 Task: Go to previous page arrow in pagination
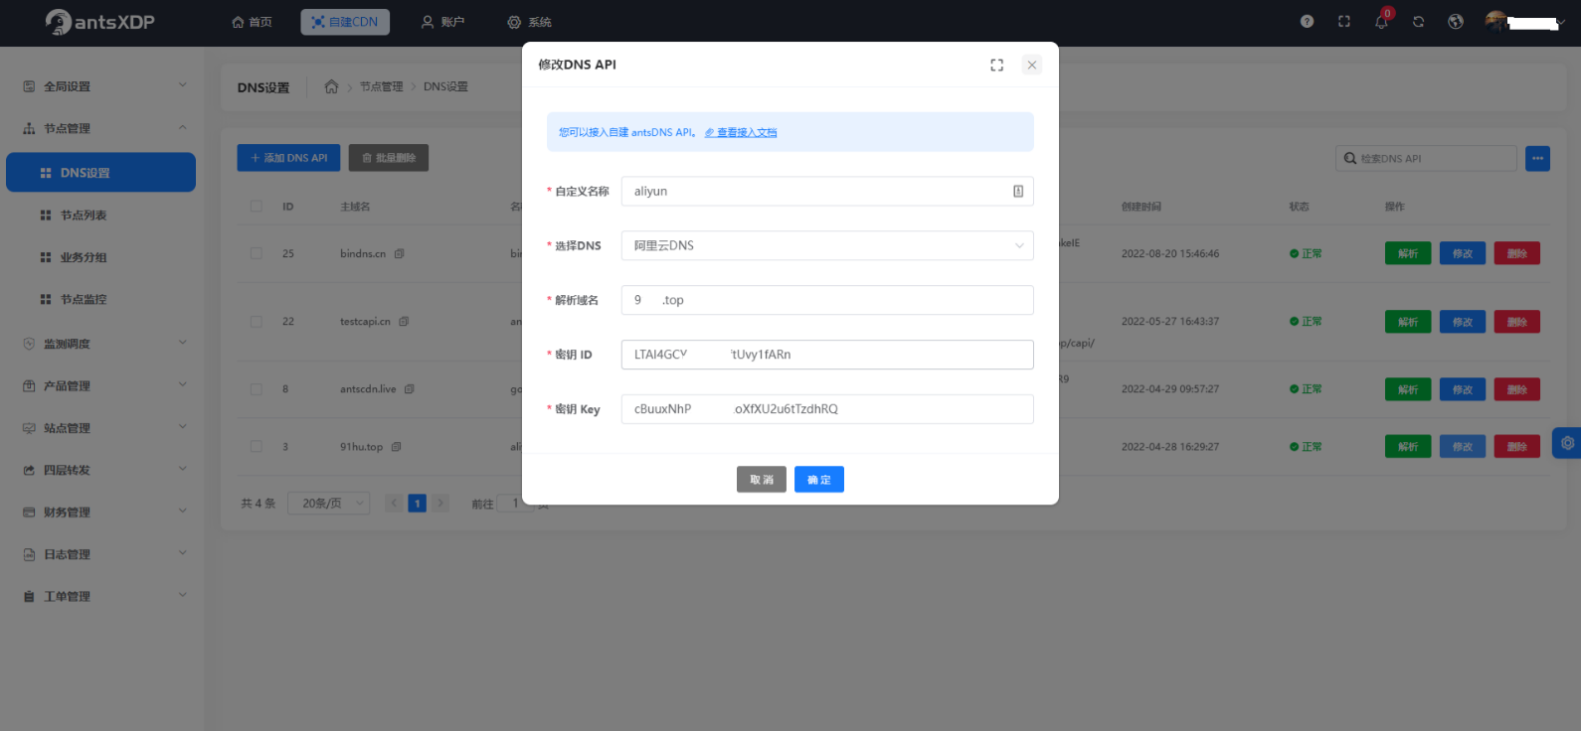coord(394,504)
